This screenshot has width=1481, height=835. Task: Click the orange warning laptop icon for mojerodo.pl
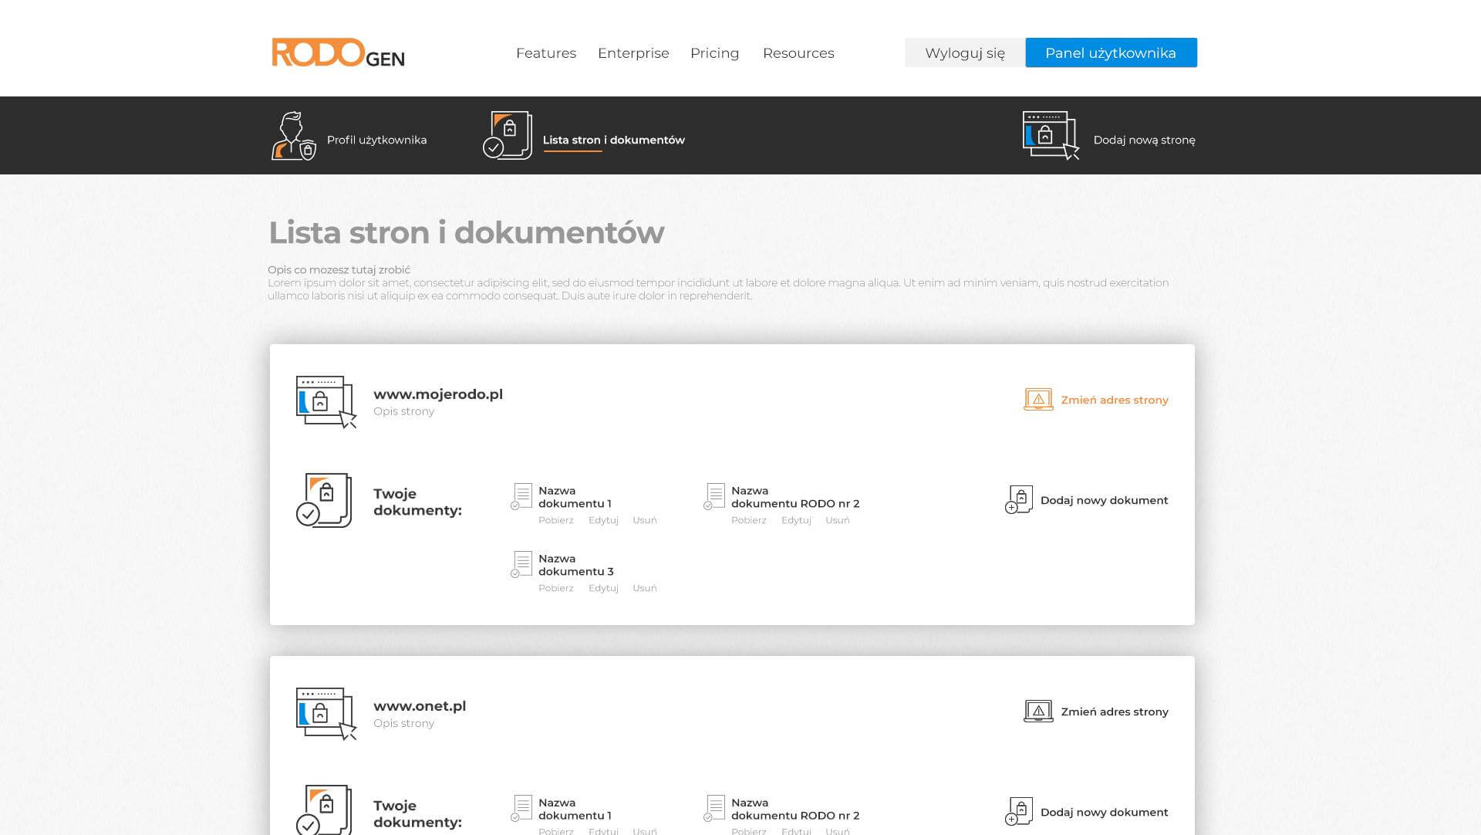pyautogui.click(x=1038, y=399)
